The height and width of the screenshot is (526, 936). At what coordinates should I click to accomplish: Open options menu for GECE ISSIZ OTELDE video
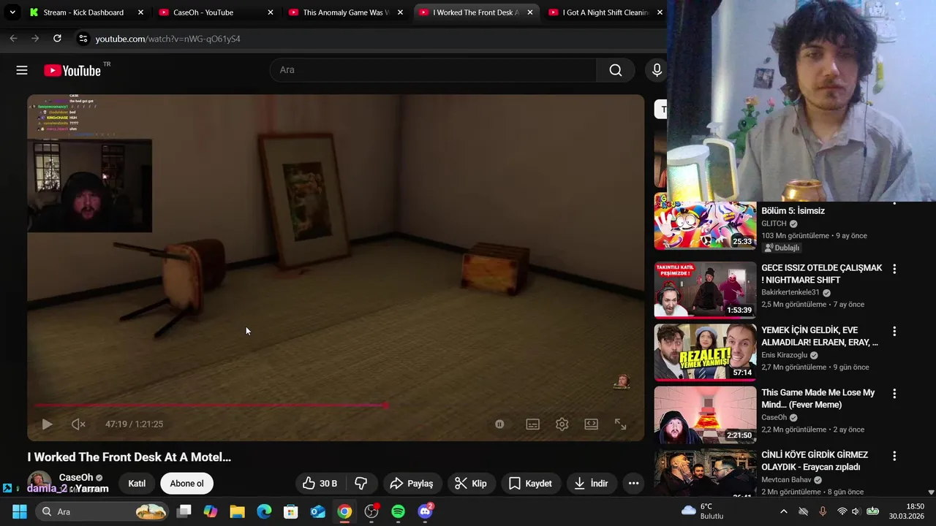pos(894,269)
